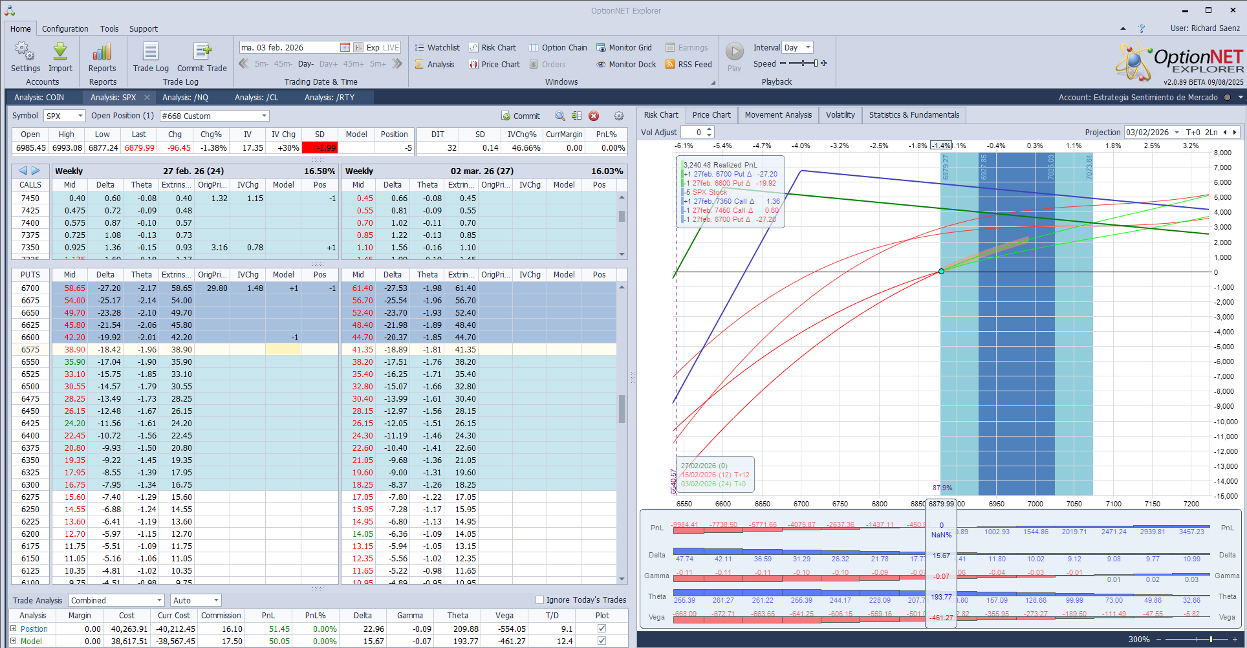Go to next expiration with right arrow

(x=36, y=171)
